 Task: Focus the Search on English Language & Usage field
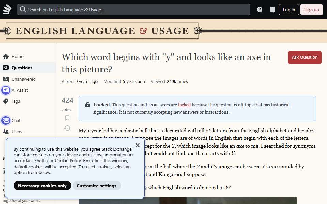coord(134,10)
